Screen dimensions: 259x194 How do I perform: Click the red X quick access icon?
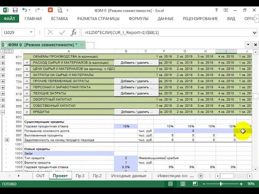[x=50, y=10]
